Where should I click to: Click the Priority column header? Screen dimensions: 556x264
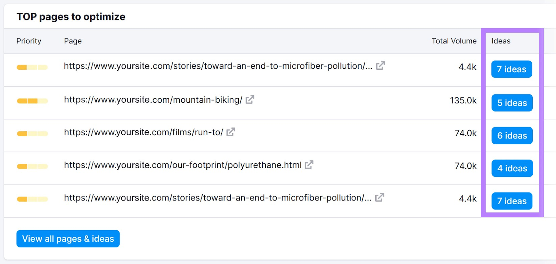[x=29, y=41]
